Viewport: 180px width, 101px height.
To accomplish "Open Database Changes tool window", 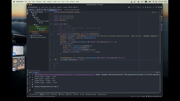I will pos(91,95).
